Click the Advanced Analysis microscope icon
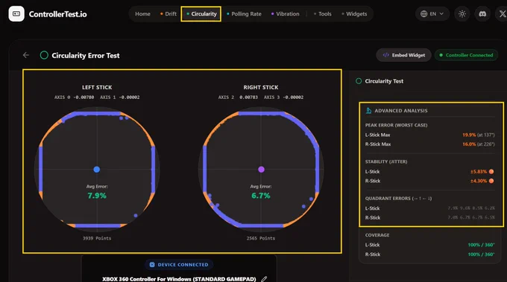The height and width of the screenshot is (282, 507). (368, 110)
